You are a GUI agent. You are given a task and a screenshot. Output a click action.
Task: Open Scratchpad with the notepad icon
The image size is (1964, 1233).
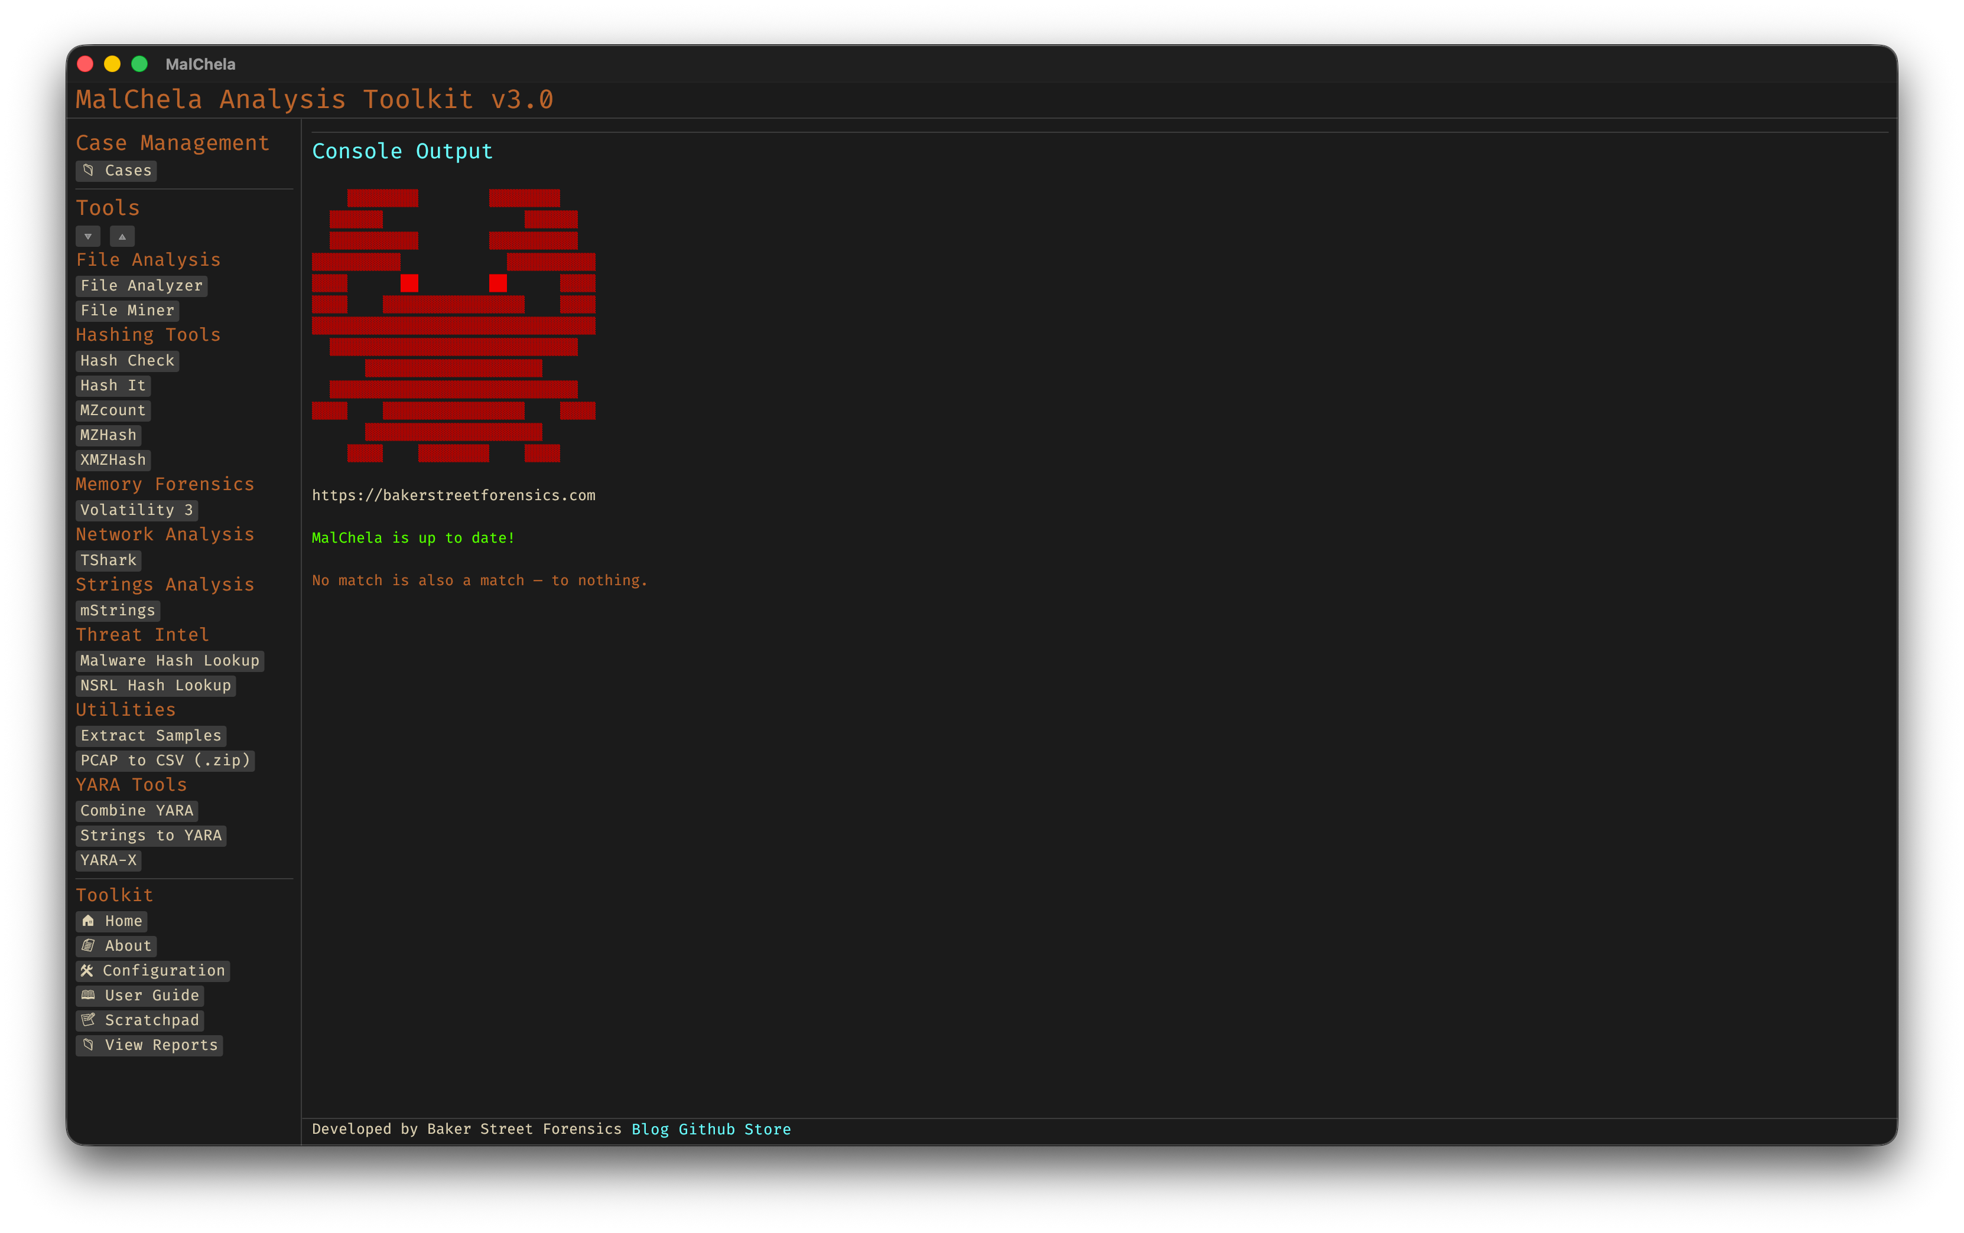139,1020
